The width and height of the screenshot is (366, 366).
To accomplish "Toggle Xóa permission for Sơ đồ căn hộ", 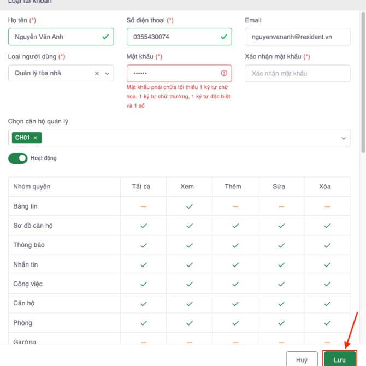I will 327,226.
